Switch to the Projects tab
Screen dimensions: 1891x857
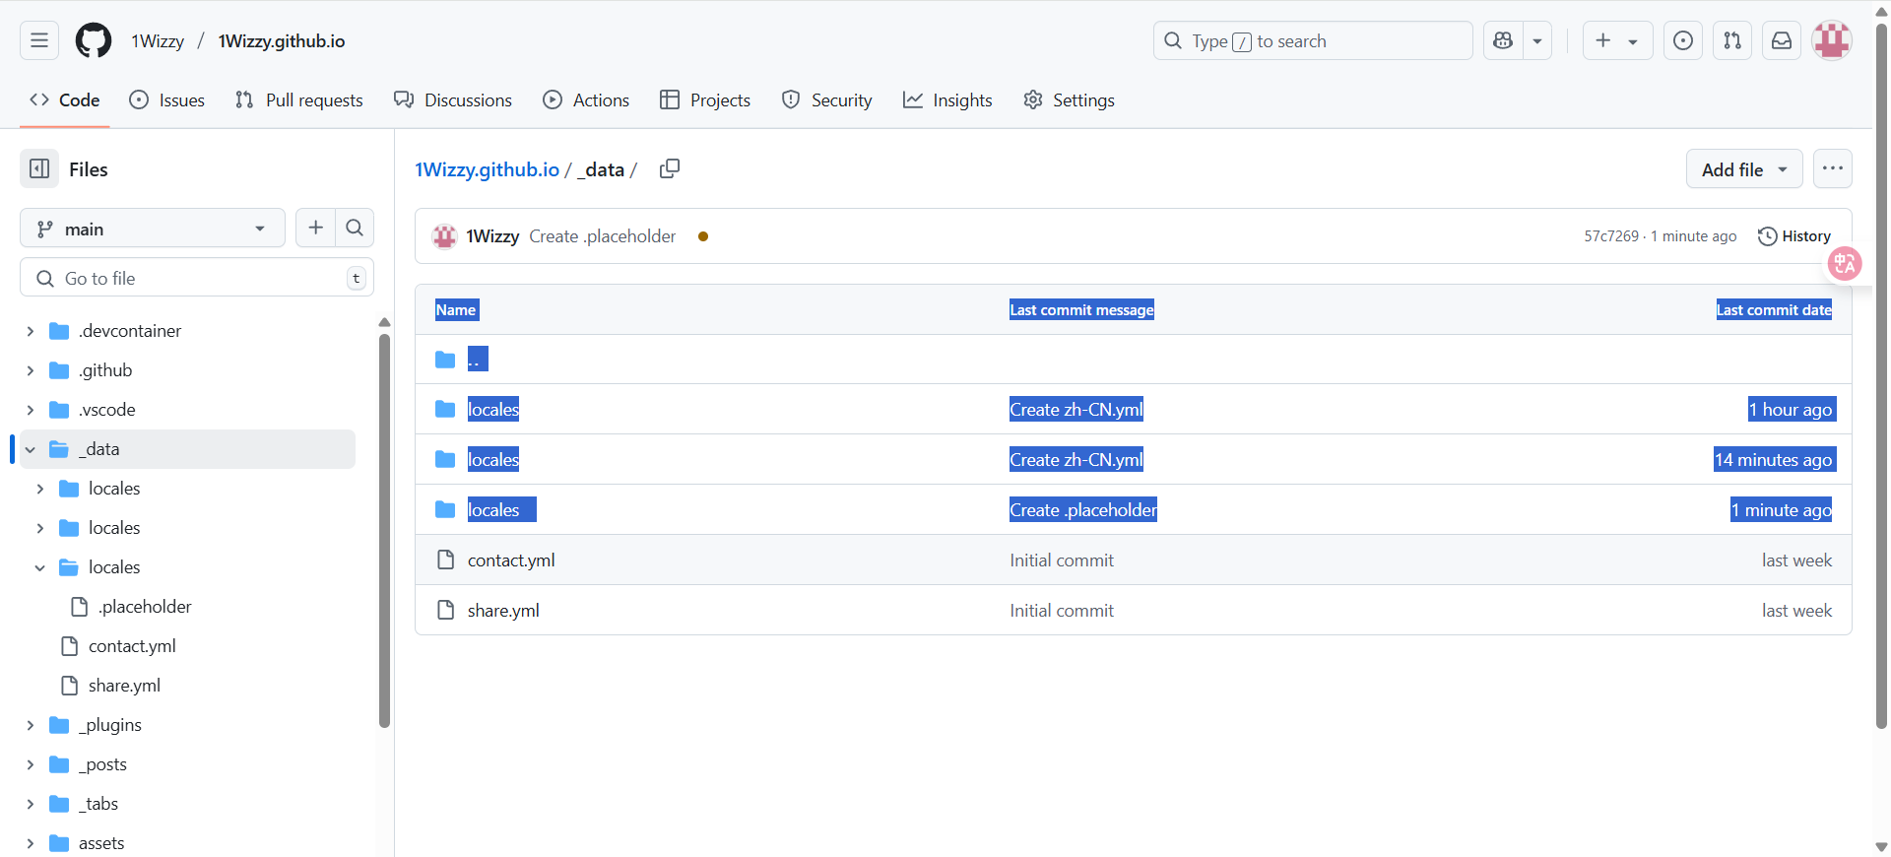[705, 99]
